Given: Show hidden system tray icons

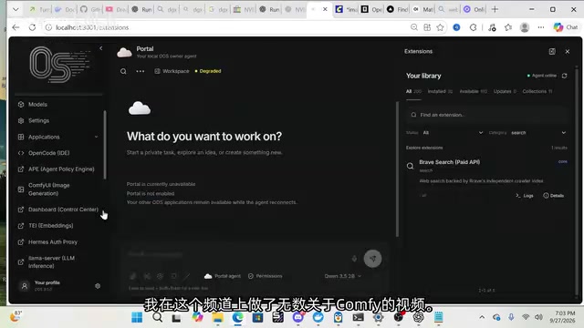Looking at the screenshot, I should (482, 317).
